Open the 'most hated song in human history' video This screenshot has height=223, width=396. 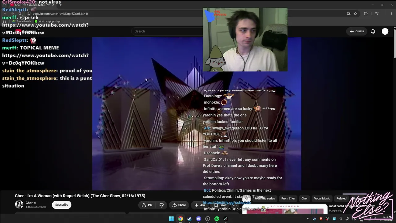[x=352, y=206]
